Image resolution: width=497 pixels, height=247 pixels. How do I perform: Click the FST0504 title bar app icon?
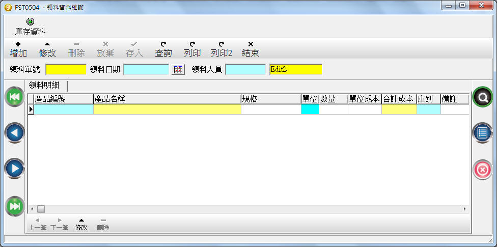[9, 8]
